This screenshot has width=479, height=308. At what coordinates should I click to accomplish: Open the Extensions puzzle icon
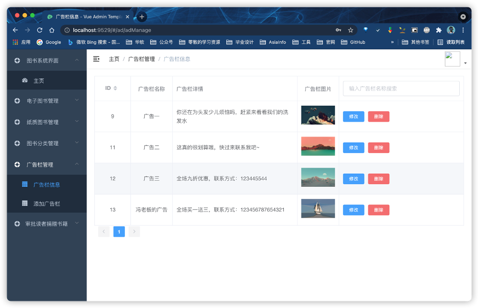(x=438, y=30)
